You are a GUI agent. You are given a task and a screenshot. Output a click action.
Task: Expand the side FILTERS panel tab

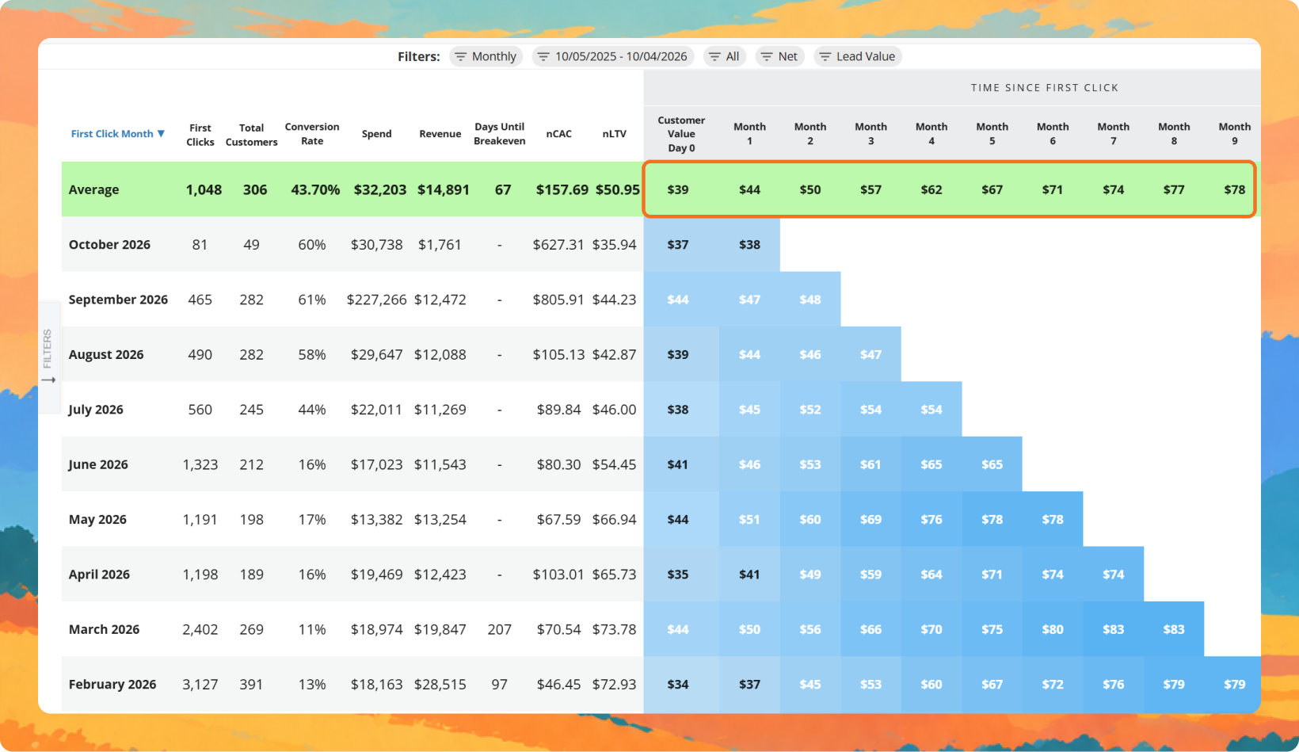48,357
